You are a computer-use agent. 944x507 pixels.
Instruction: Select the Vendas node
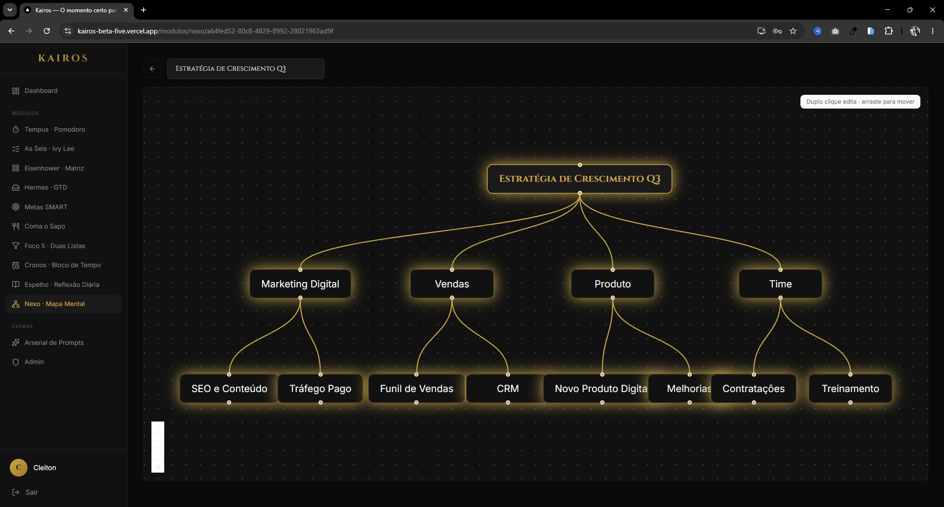click(x=452, y=284)
